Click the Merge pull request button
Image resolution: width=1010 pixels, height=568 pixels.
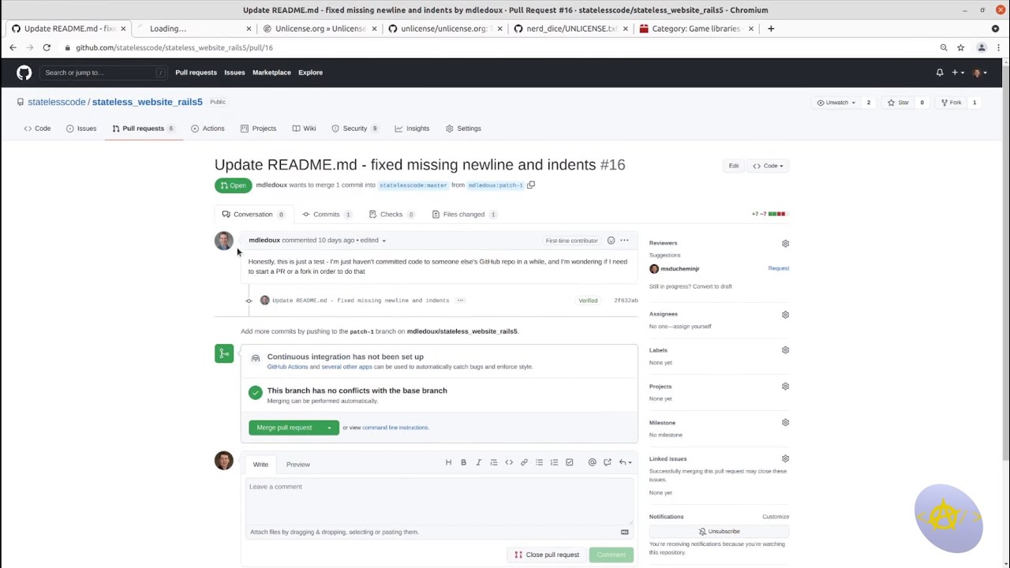coord(285,428)
